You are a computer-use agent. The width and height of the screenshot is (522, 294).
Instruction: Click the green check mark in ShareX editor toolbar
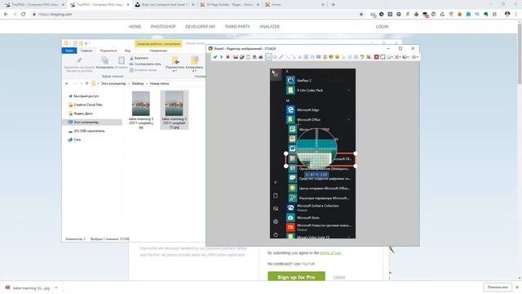tap(215, 57)
